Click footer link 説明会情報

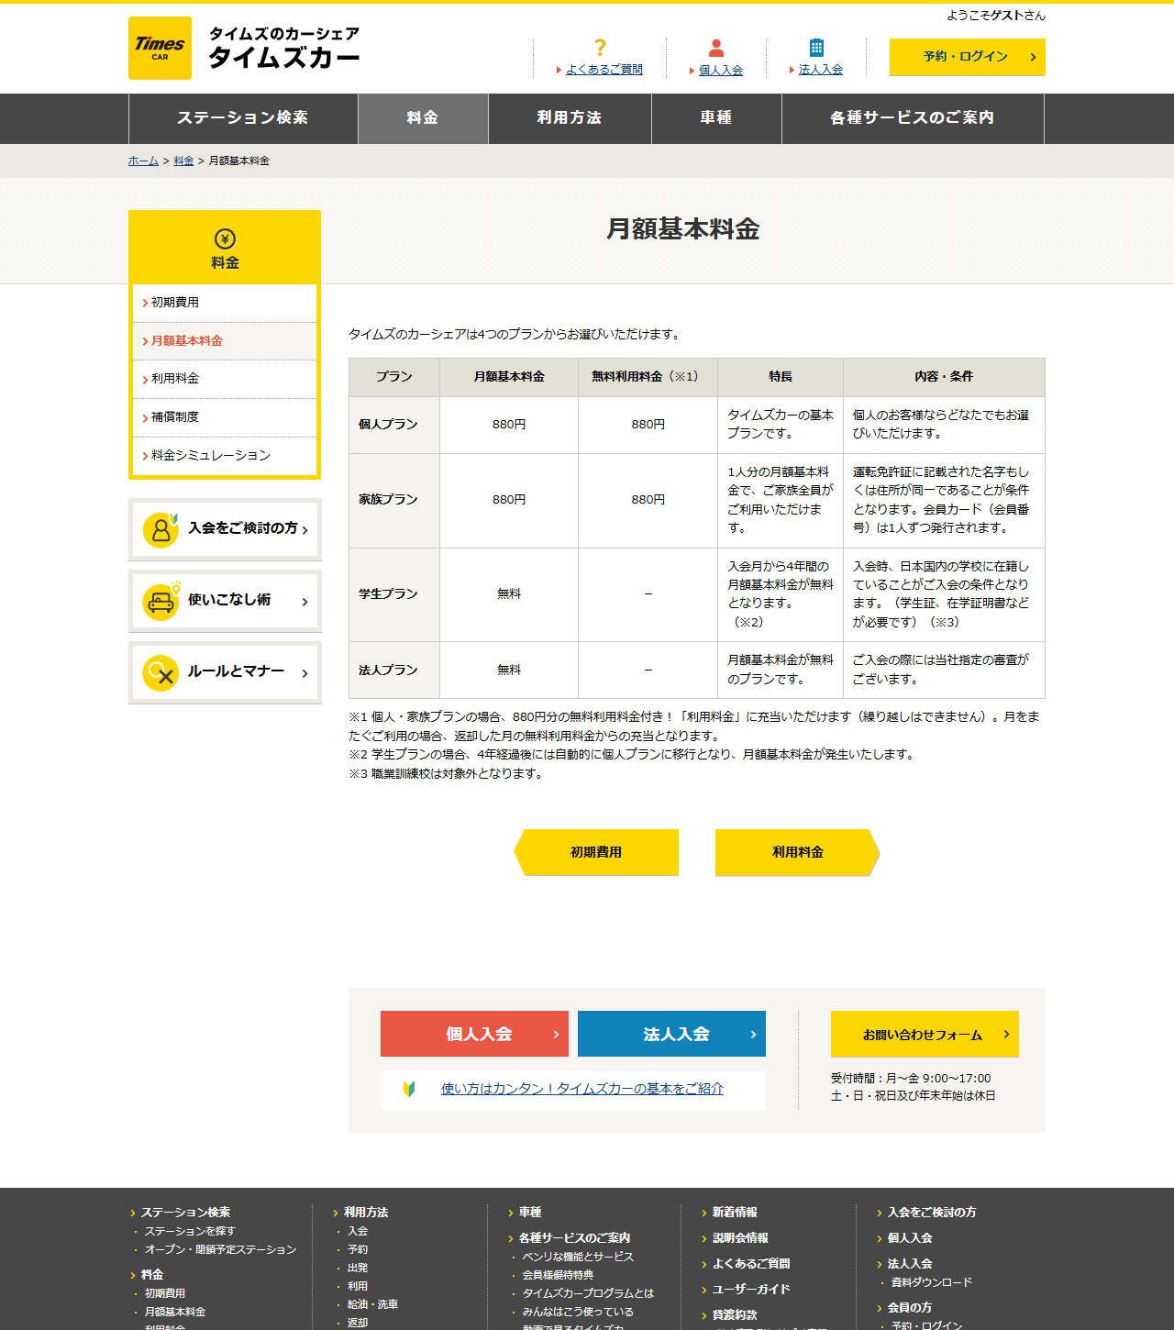(740, 1238)
